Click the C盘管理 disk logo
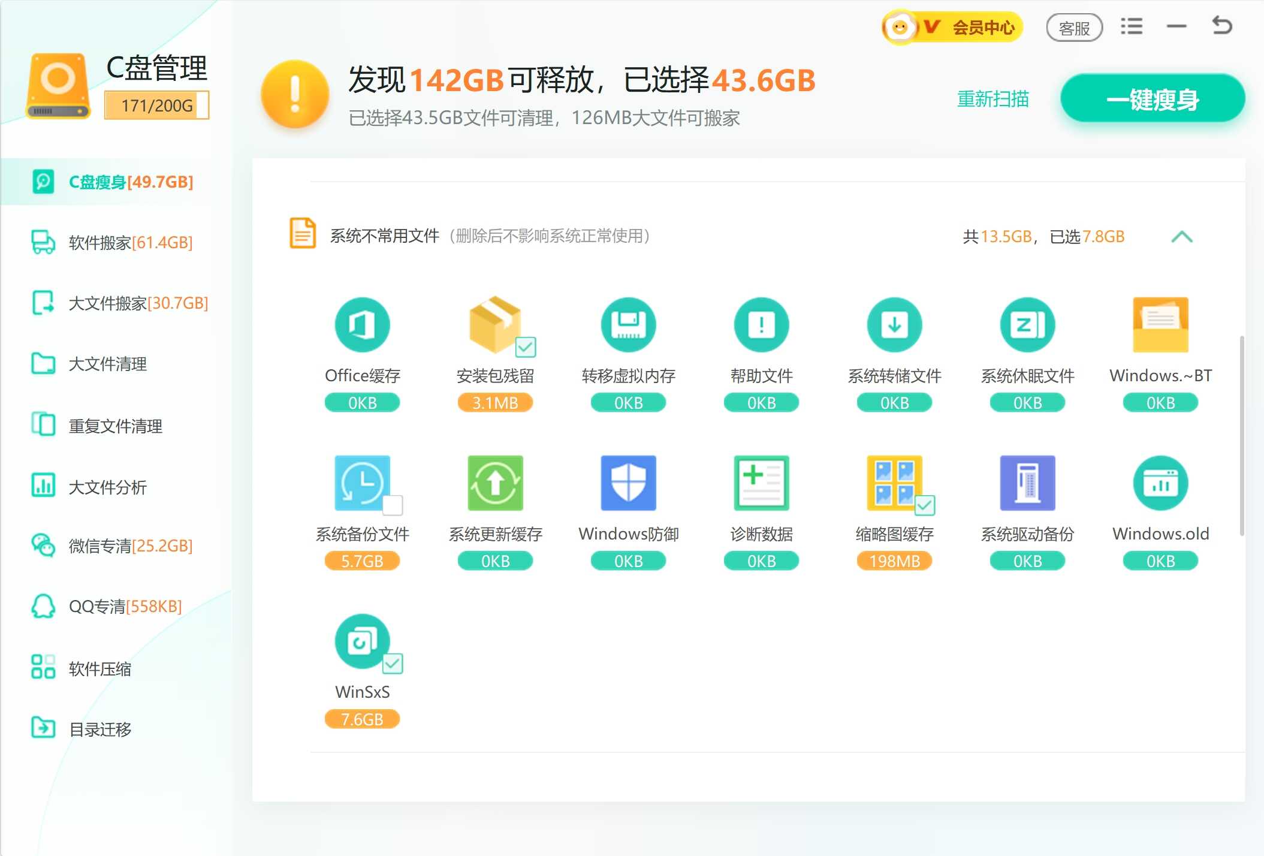Viewport: 1264px width, 856px height. [58, 86]
